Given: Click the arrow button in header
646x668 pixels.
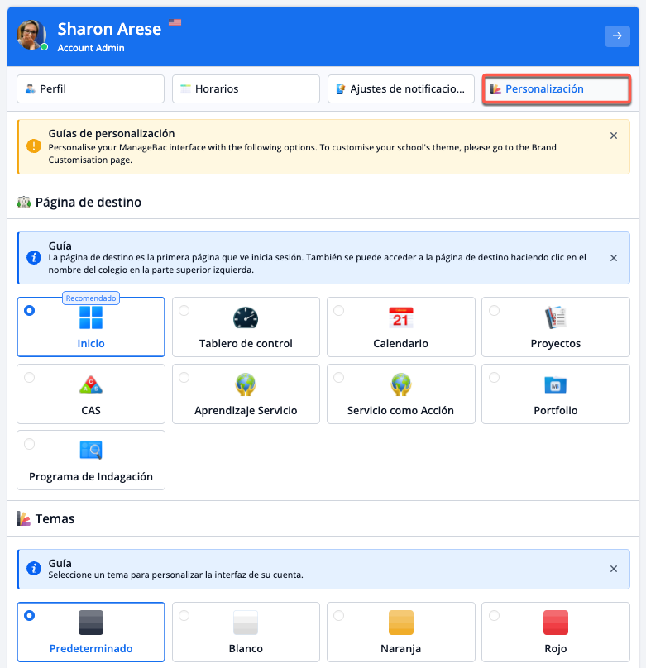Looking at the screenshot, I should [x=616, y=36].
